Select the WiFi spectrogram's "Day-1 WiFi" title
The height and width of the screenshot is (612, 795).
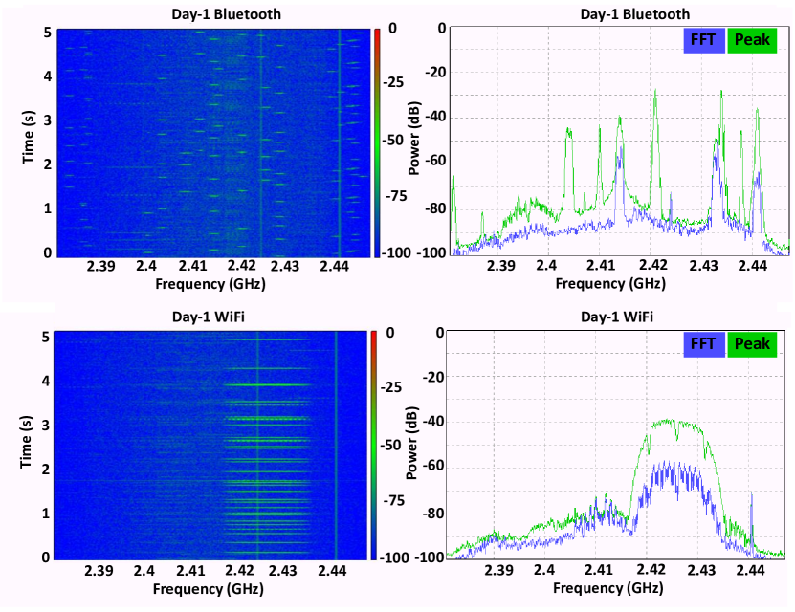click(x=209, y=317)
